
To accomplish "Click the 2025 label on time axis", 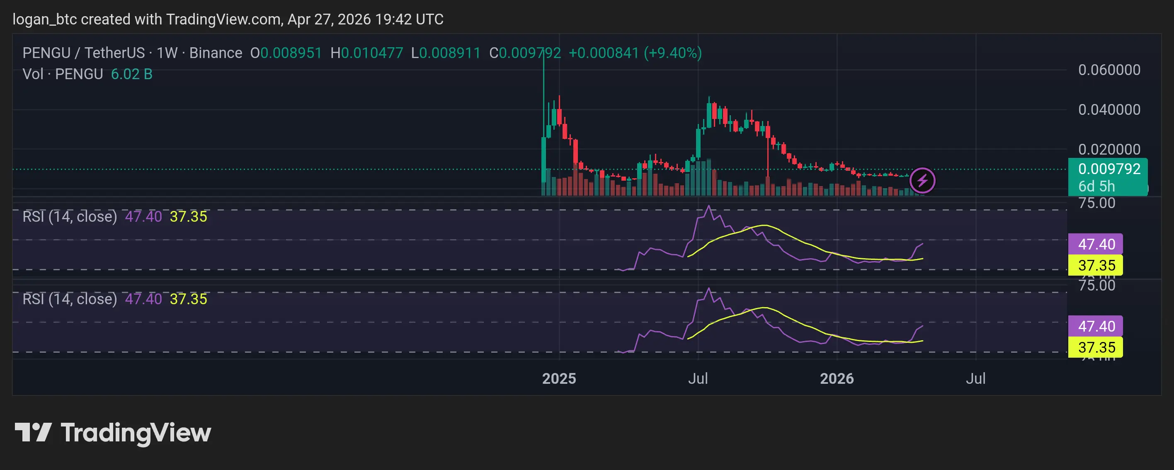I will [559, 378].
